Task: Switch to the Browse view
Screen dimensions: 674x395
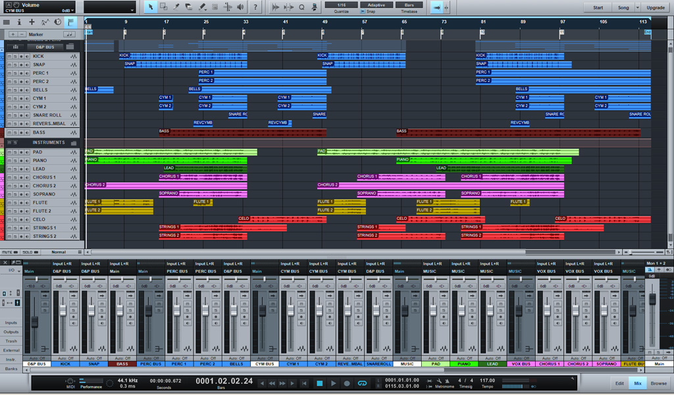Action: [x=658, y=382]
